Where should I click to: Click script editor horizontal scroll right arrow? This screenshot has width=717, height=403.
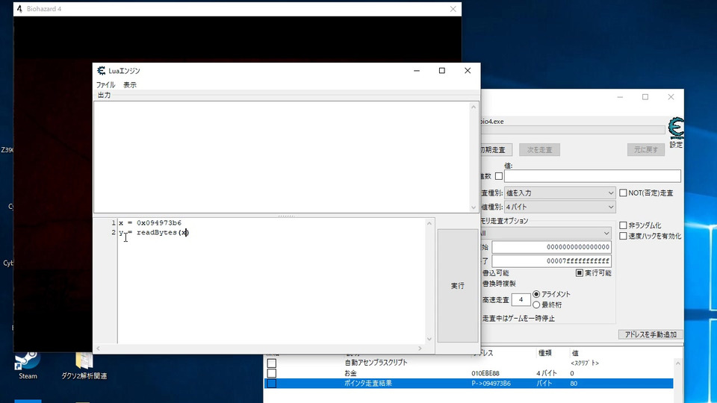420,349
